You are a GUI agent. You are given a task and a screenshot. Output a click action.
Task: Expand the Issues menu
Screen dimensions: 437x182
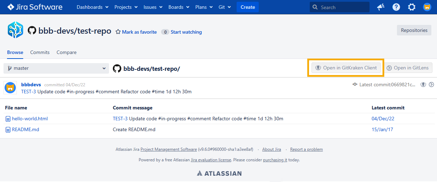click(x=153, y=7)
